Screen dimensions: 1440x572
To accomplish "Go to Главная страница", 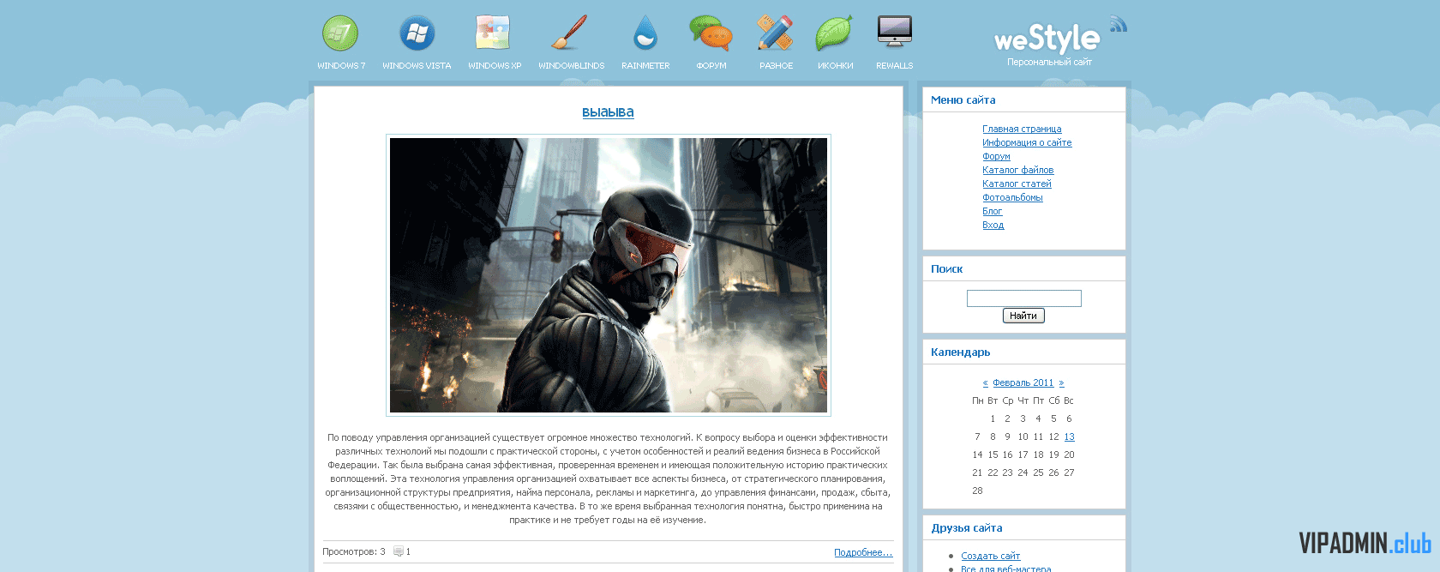I will [x=1022, y=129].
